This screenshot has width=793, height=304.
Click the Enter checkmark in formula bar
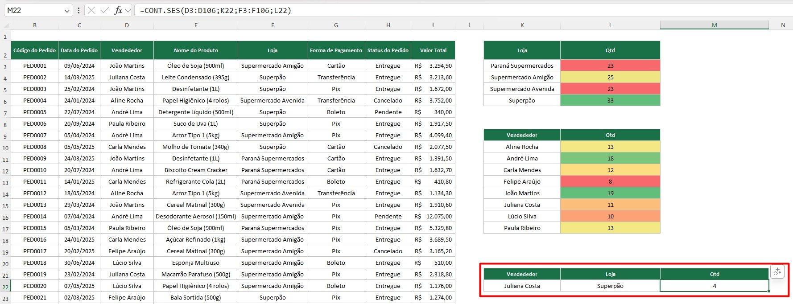[x=105, y=10]
